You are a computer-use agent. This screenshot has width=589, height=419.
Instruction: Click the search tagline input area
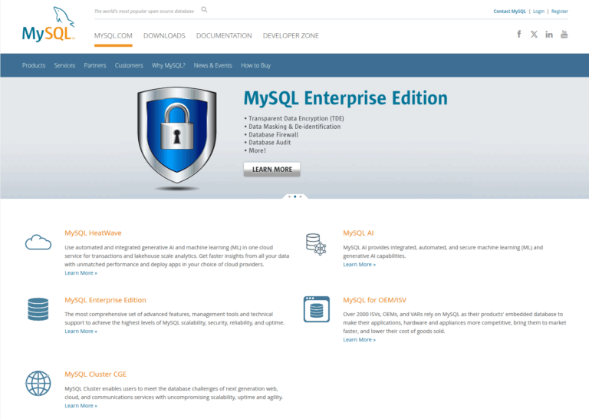click(x=144, y=12)
